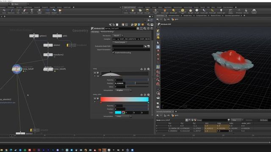Select the File shelf tool

pos(60,11)
